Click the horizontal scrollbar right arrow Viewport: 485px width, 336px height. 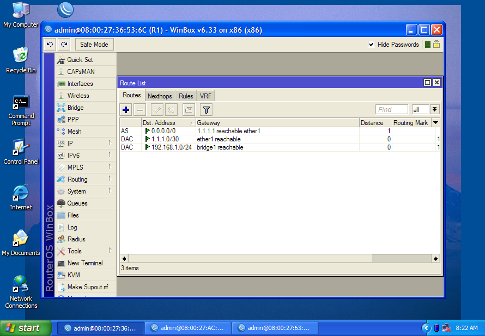pyautogui.click(x=435, y=259)
